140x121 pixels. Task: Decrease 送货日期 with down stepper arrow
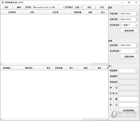pos(137,46)
